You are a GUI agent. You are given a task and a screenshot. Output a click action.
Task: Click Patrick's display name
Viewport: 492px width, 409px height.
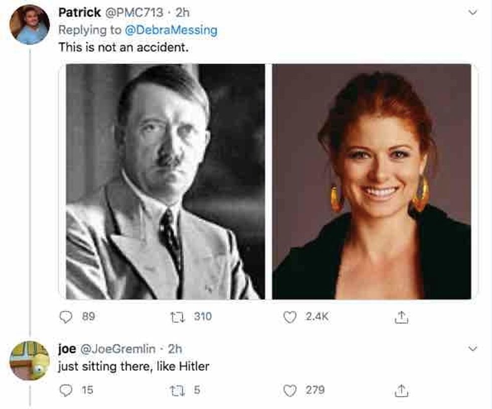[x=79, y=12]
